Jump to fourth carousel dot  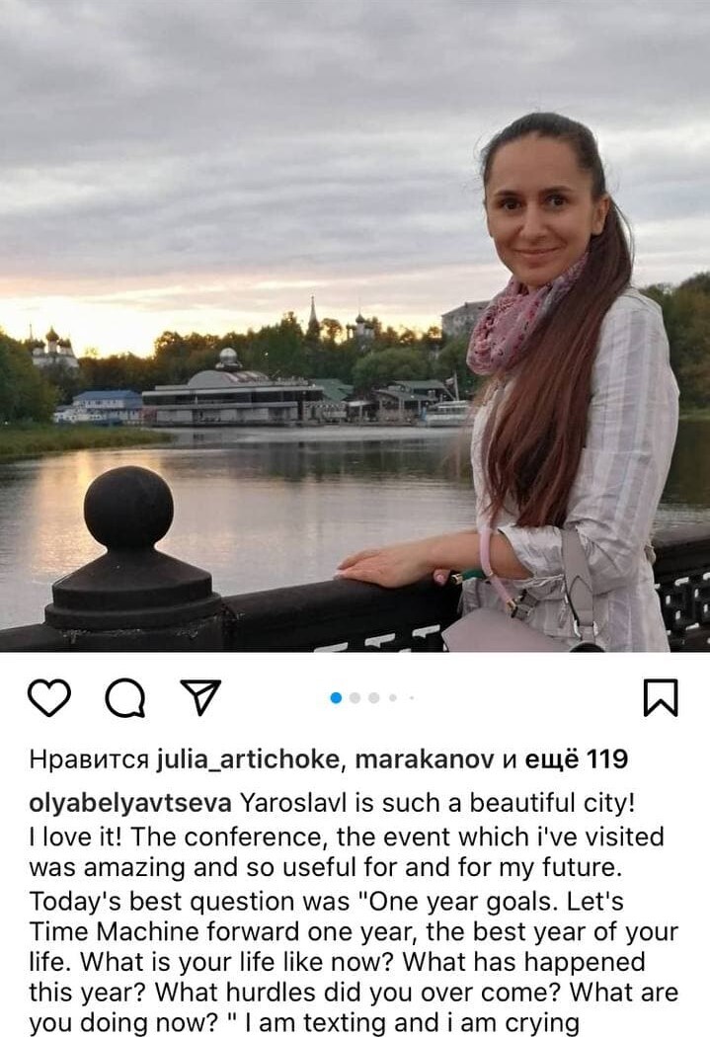click(393, 697)
